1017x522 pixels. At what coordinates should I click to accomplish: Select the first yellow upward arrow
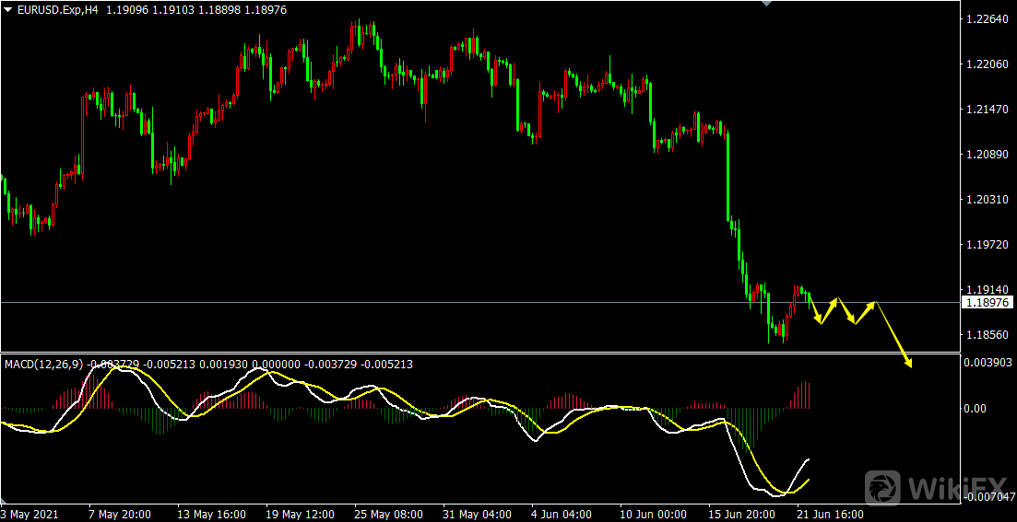point(829,310)
